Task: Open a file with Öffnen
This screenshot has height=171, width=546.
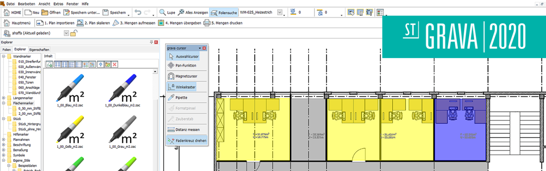Action: tap(51, 13)
